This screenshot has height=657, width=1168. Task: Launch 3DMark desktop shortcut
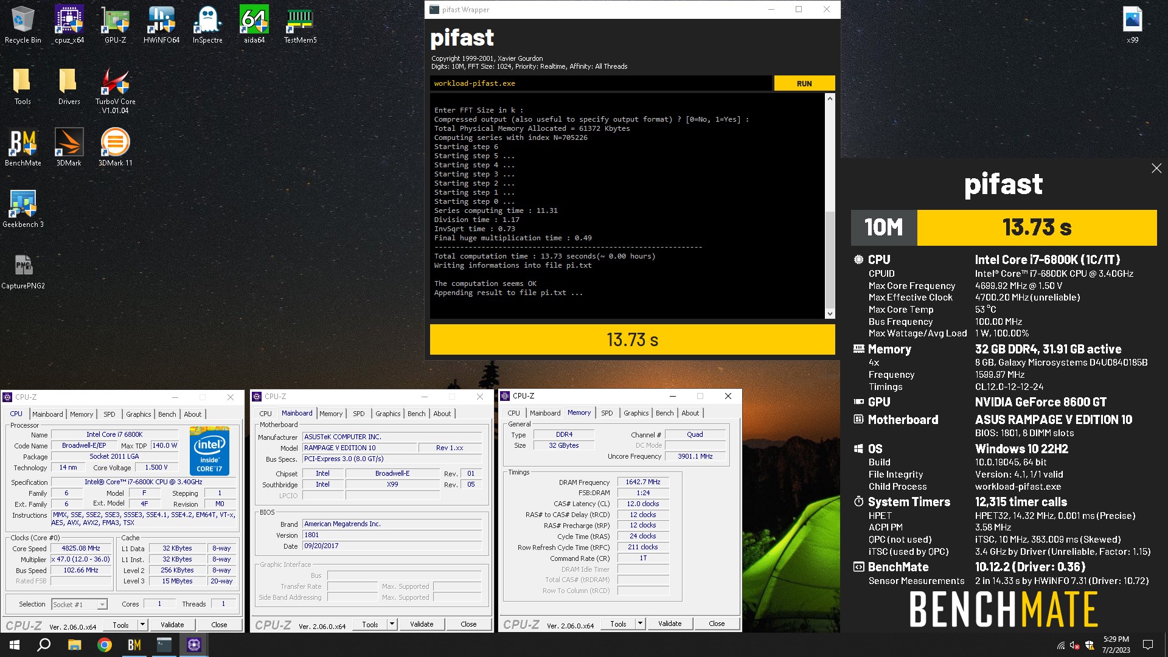click(x=69, y=147)
